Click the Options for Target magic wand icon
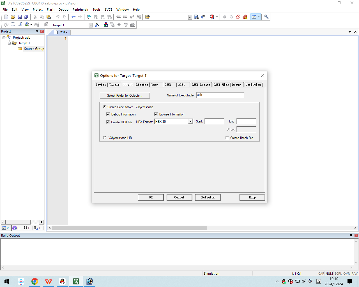This screenshot has height=287, width=359. click(97, 25)
